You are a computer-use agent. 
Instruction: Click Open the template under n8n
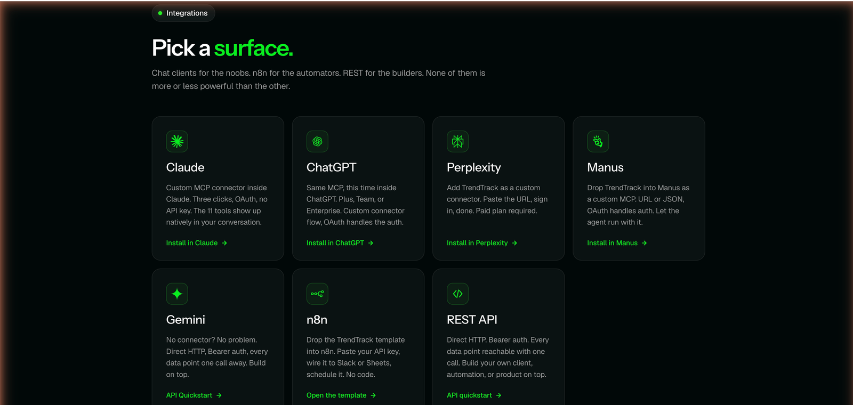(341, 395)
